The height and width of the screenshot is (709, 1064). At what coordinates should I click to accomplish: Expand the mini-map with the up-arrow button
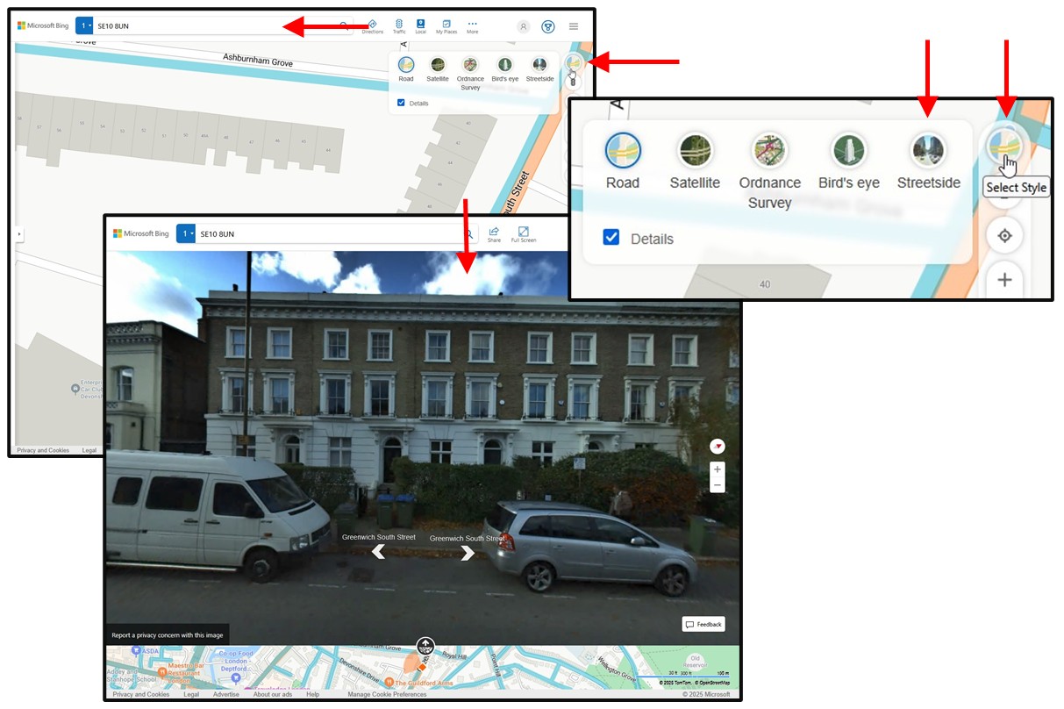point(425,648)
